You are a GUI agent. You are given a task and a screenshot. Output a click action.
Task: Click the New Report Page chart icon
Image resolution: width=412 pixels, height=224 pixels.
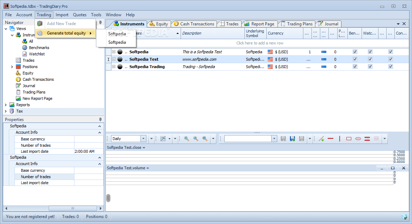click(18, 98)
